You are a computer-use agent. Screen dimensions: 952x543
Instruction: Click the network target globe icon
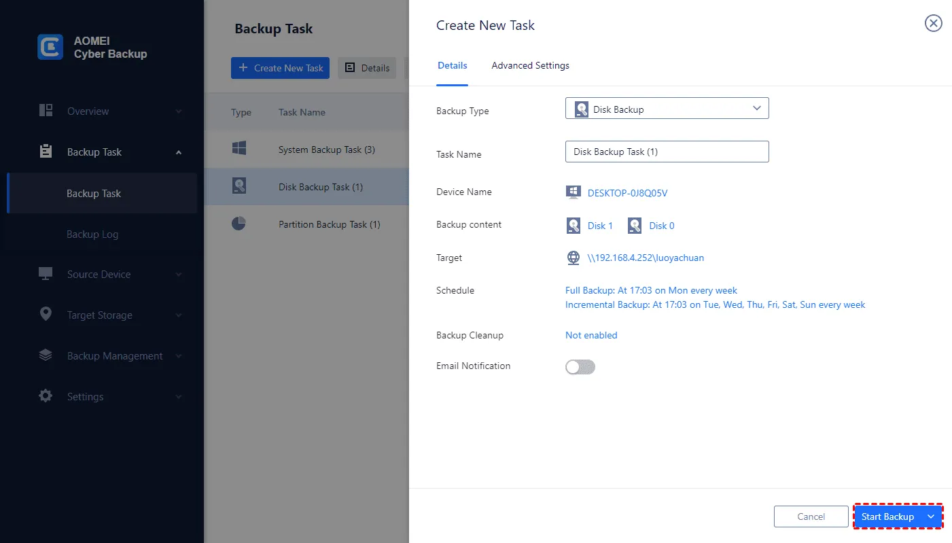(x=574, y=258)
